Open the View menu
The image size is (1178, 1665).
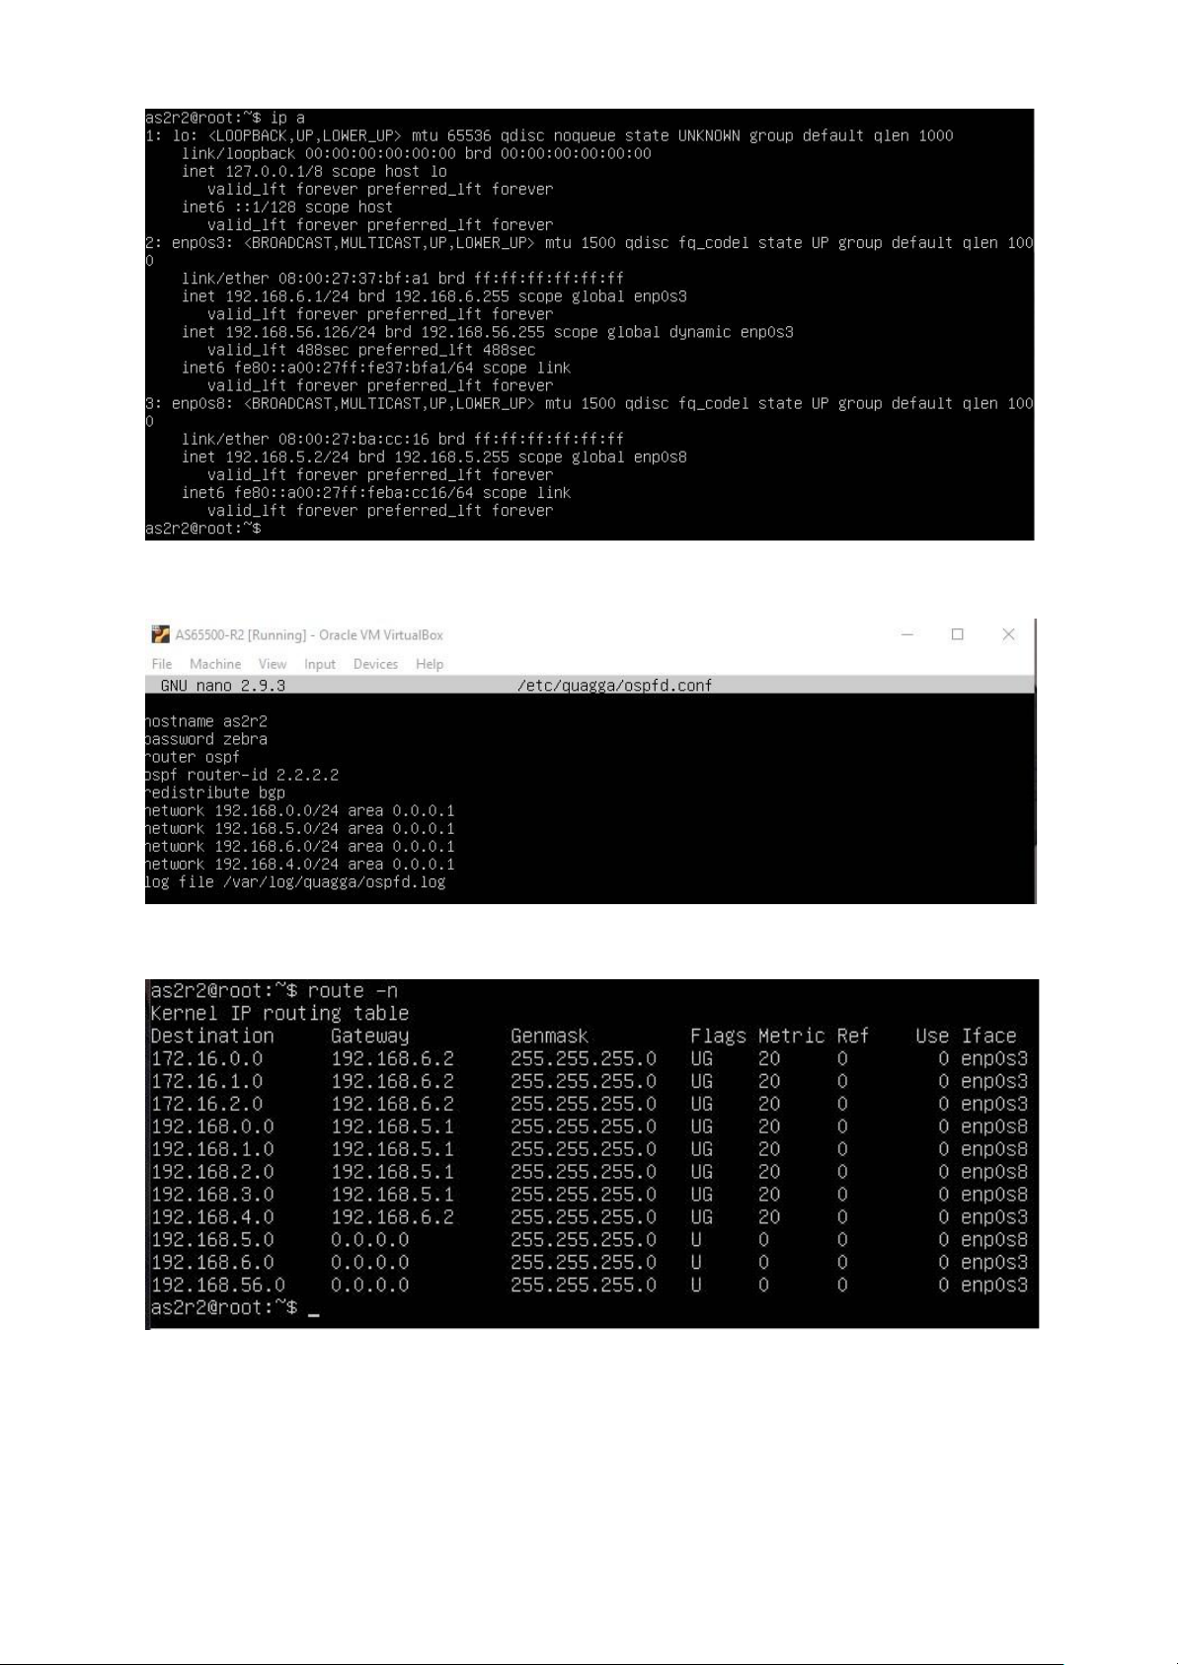pyautogui.click(x=273, y=664)
